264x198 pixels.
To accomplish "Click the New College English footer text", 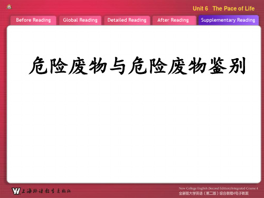I will (218, 188).
